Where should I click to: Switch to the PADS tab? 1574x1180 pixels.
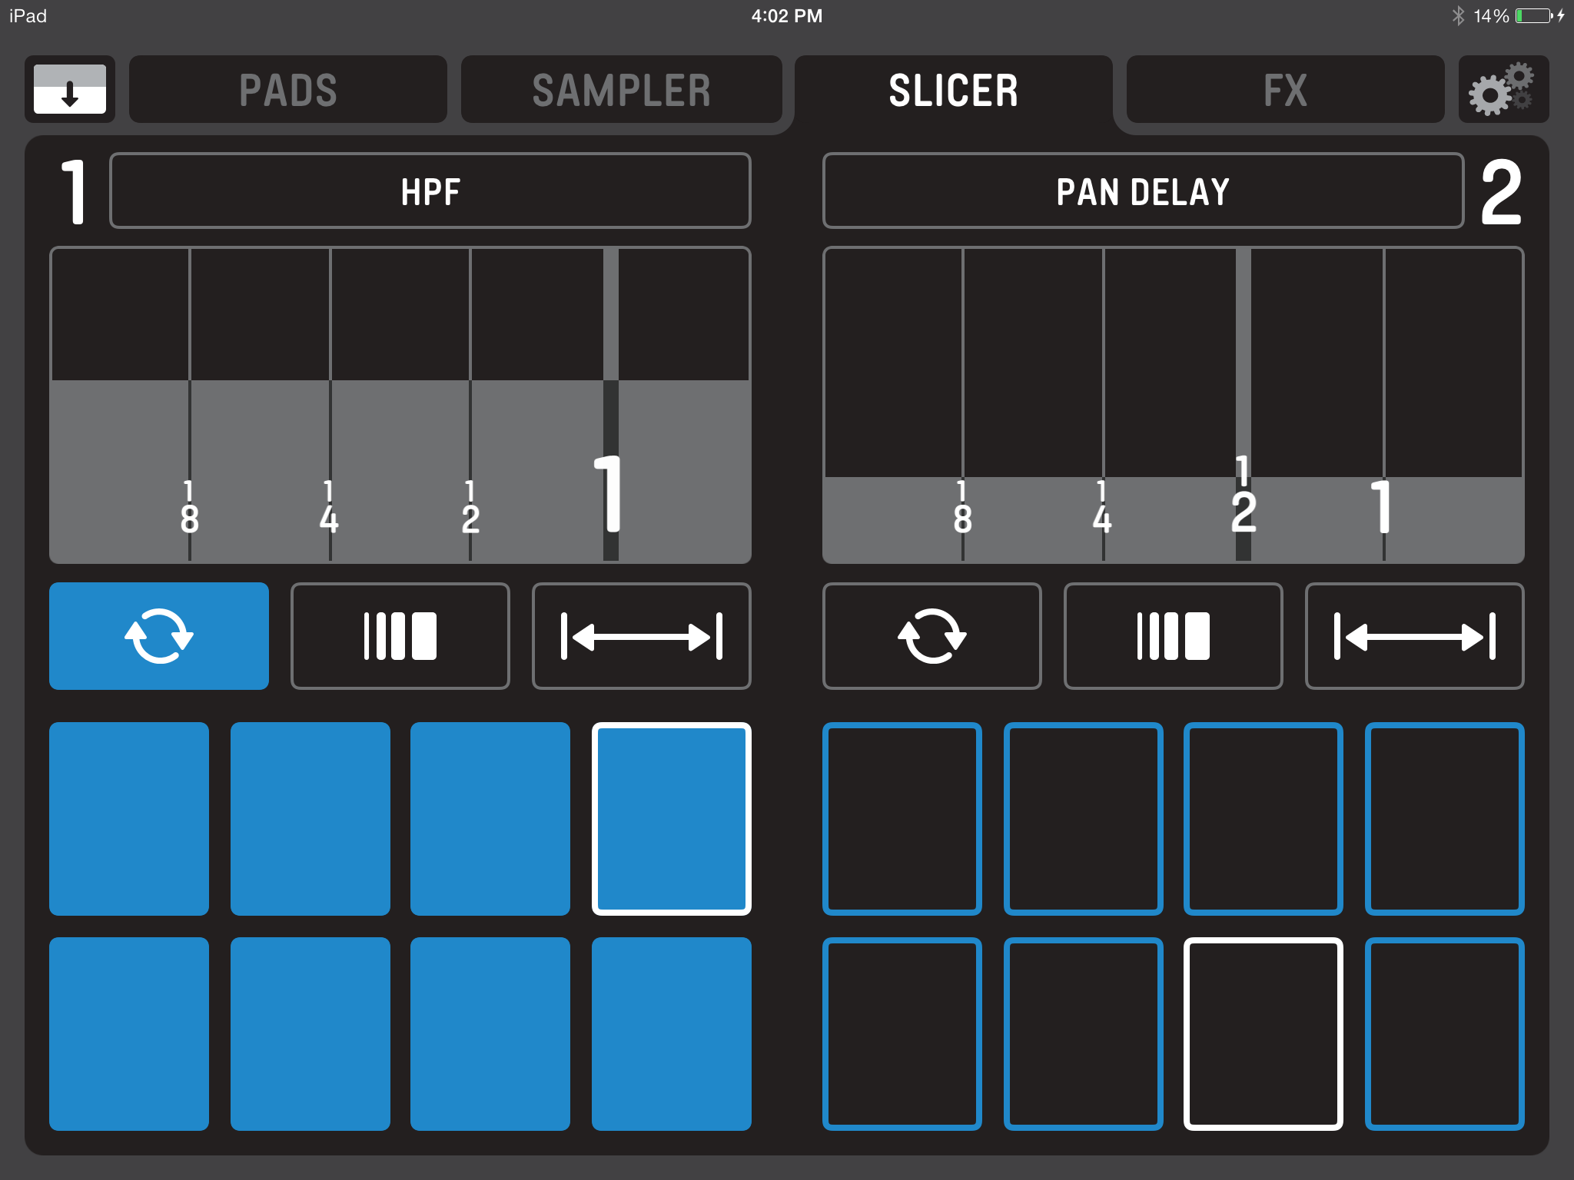288,89
